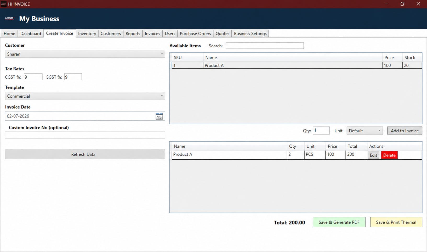Click the HI INVOICE app icon in title bar

pyautogui.click(x=4, y=4)
